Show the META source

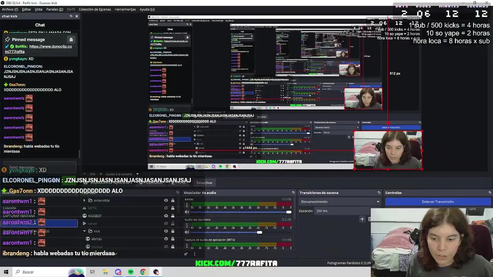pyautogui.click(x=166, y=208)
